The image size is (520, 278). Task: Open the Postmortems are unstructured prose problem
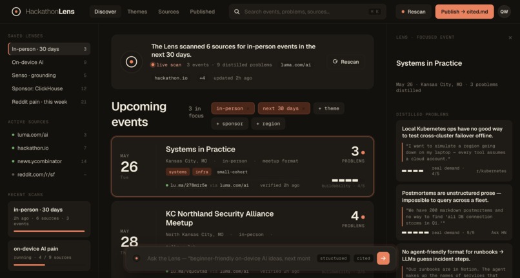pyautogui.click(x=454, y=213)
